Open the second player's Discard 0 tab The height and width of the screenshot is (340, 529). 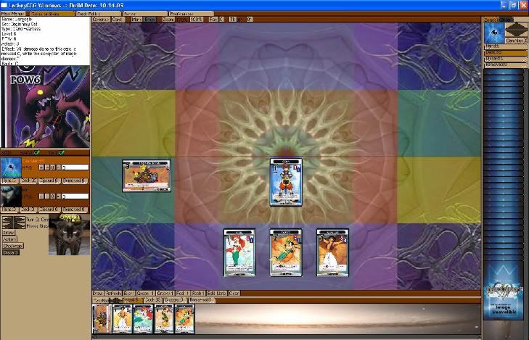(x=49, y=210)
